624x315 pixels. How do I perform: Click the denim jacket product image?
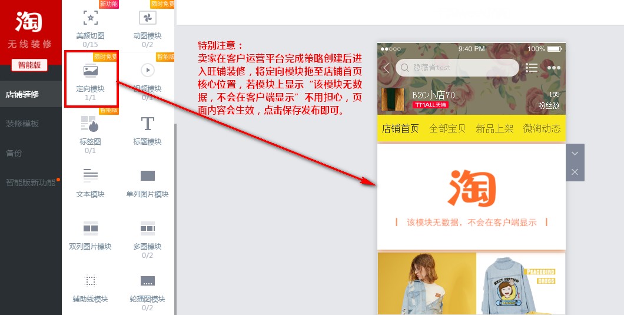coord(520,284)
